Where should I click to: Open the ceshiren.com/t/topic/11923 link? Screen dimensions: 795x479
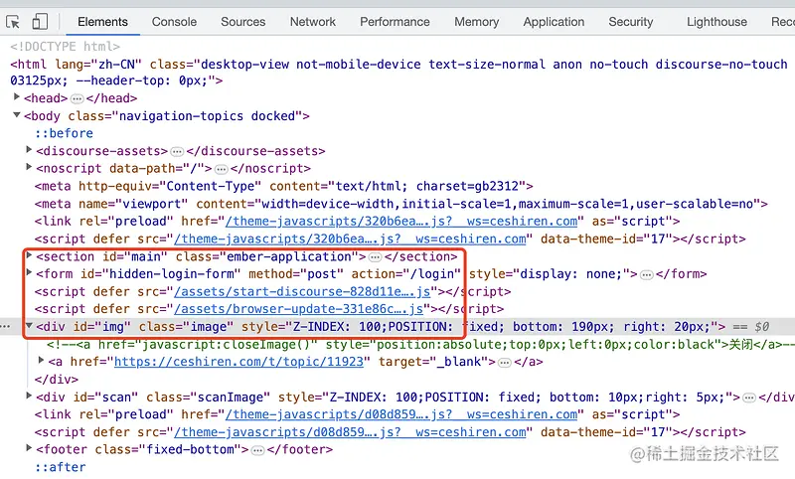click(239, 362)
